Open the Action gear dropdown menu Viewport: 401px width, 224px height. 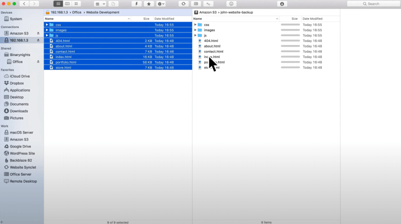161,3
